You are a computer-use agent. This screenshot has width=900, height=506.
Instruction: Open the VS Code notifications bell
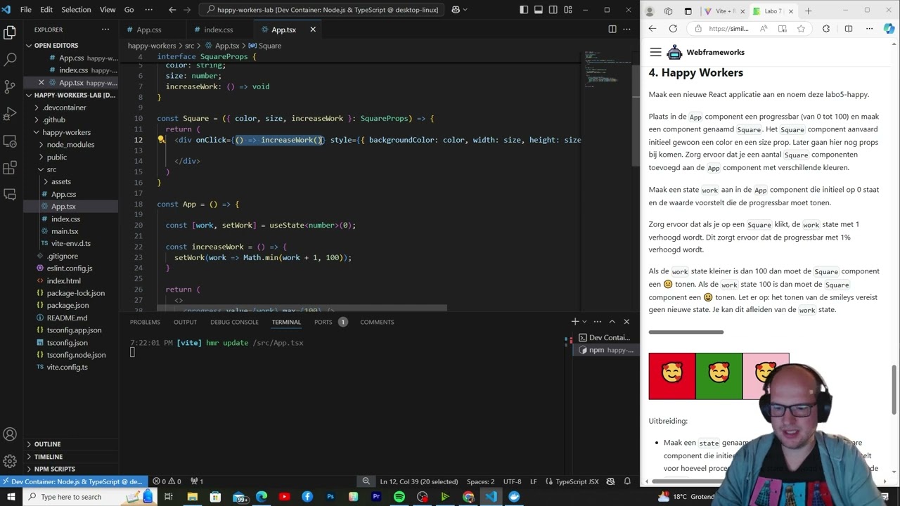coord(627,481)
